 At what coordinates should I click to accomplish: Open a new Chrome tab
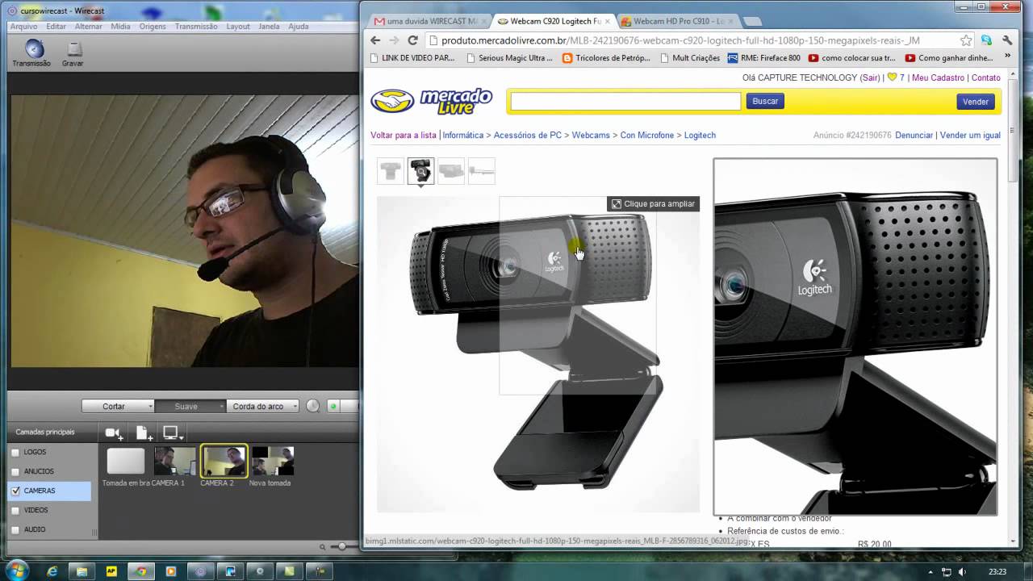(751, 22)
